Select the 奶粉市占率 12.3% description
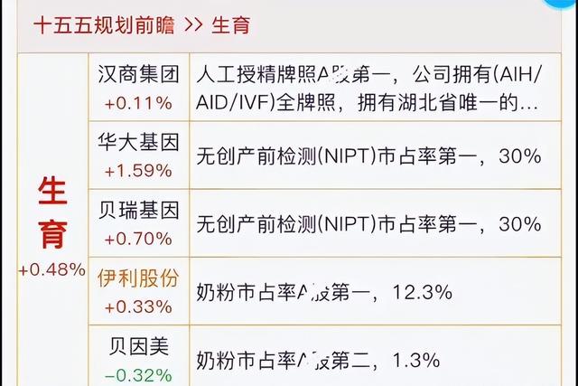578x386 pixels. [323, 293]
